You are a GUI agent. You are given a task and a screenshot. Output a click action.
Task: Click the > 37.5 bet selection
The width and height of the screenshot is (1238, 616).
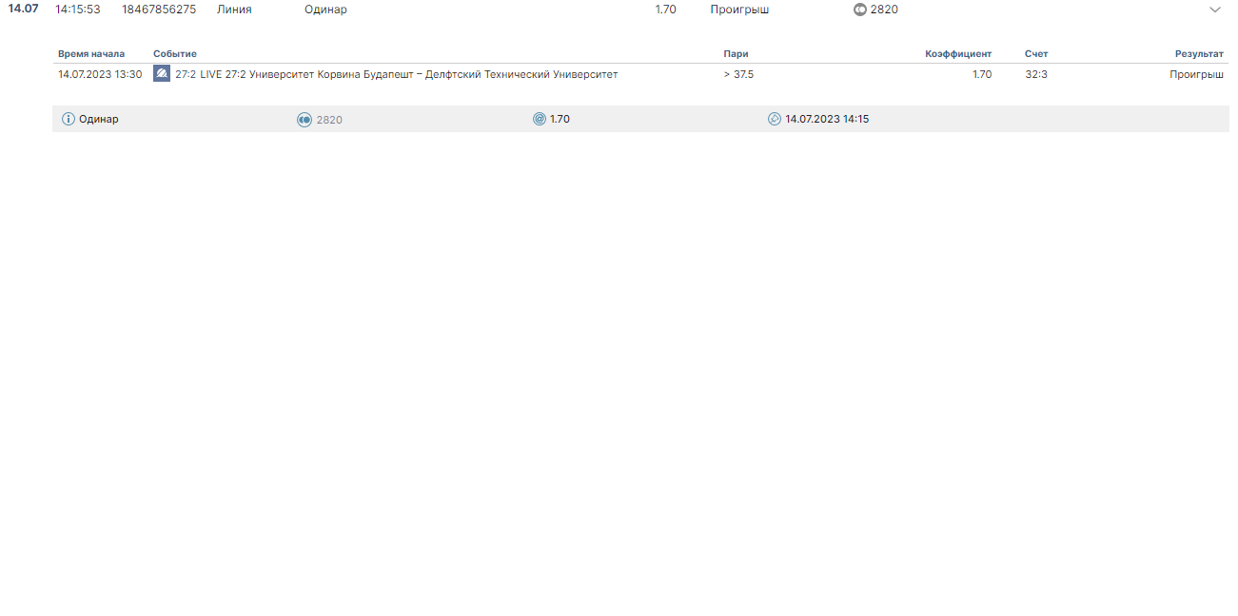[738, 74]
